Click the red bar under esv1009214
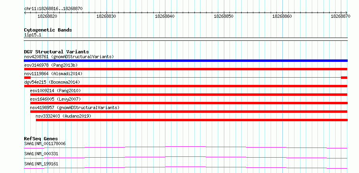This screenshot has width=359, height=173. click(189, 95)
